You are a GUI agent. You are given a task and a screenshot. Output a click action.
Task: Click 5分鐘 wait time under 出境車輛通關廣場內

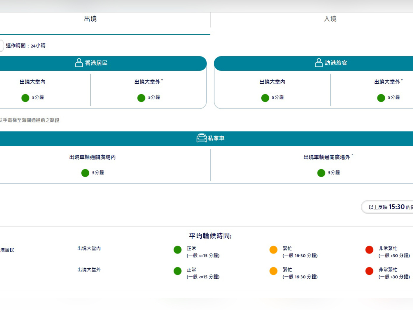pos(98,173)
